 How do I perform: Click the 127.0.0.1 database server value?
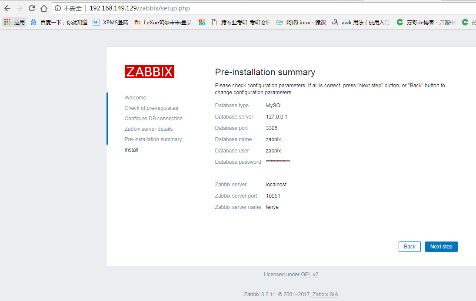(276, 117)
